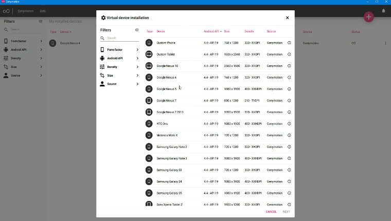The image size is (391, 221).
Task: Sort dialog list by Size column
Action: 227,31
